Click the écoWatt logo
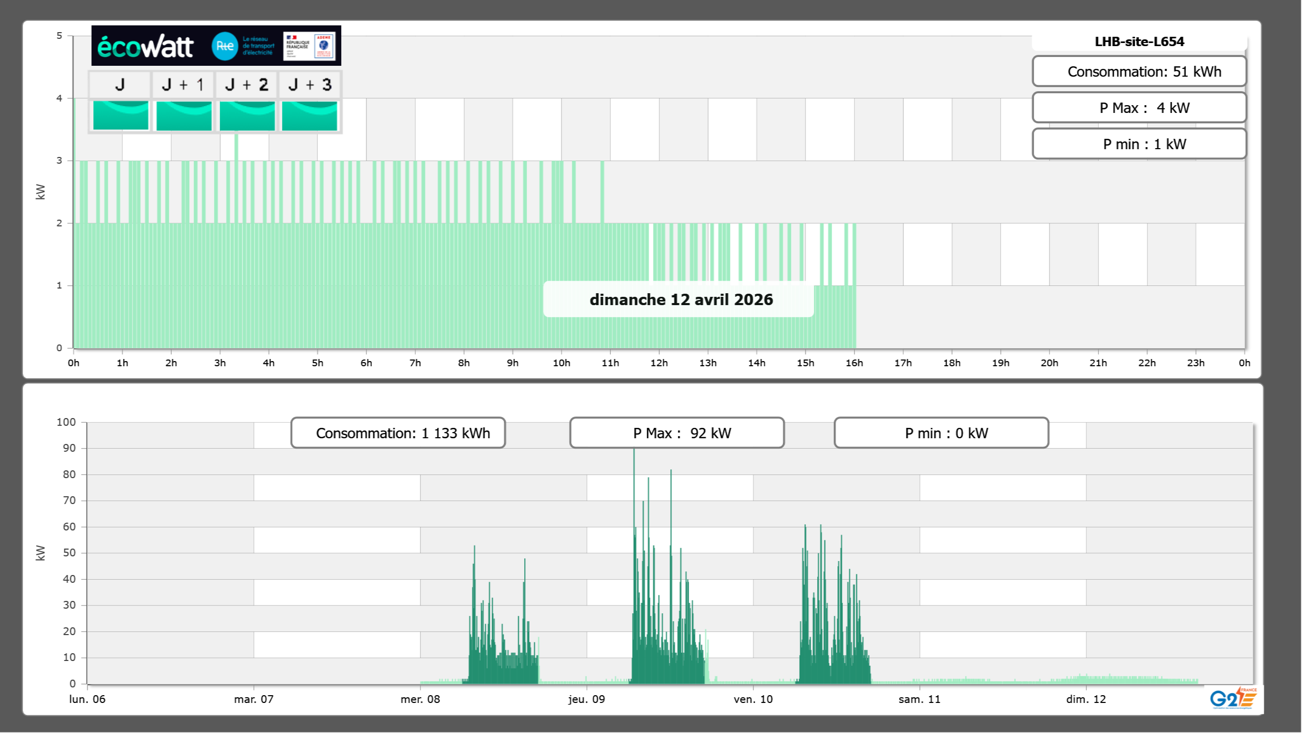 pyautogui.click(x=146, y=47)
